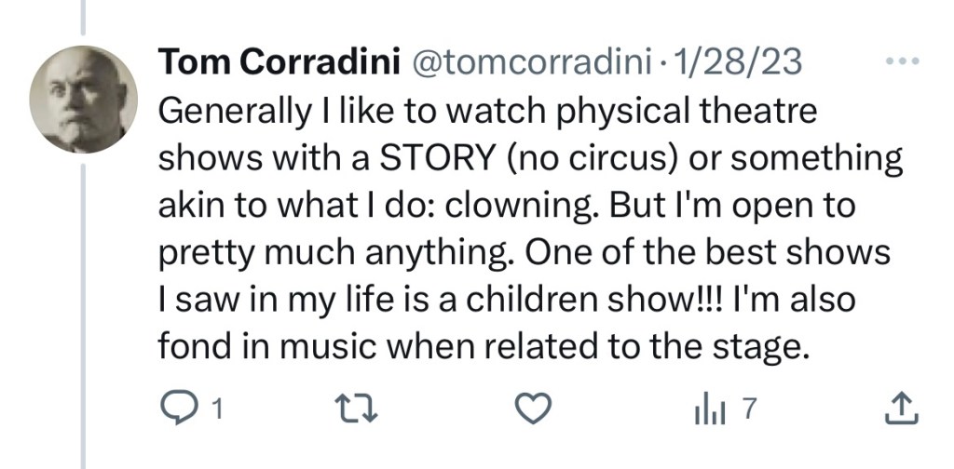The height and width of the screenshot is (469, 954).
Task: Reply to Tom Corradini's tweet
Action: [176, 408]
